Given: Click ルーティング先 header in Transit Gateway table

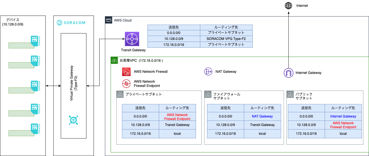Looking at the screenshot, I should tap(226, 27).
